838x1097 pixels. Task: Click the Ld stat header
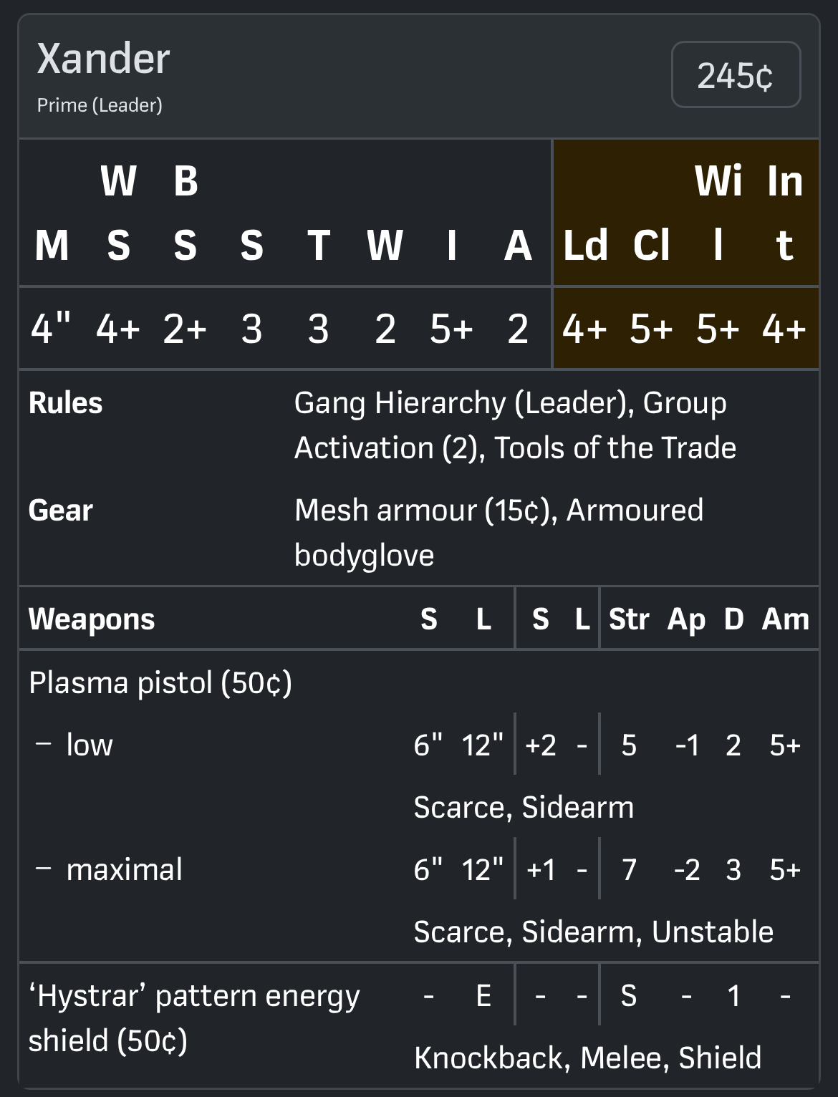[x=585, y=246]
